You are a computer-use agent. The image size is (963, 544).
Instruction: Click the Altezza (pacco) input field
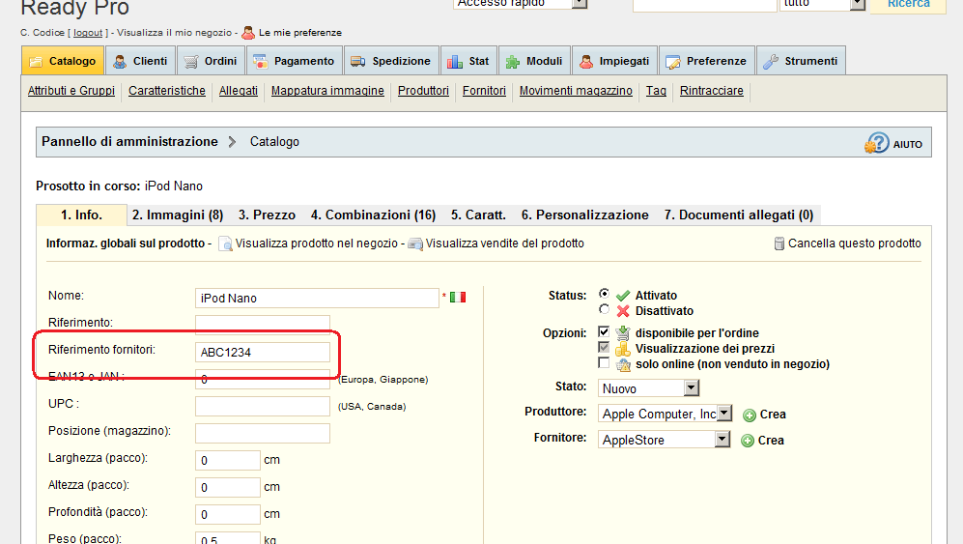pyautogui.click(x=228, y=487)
